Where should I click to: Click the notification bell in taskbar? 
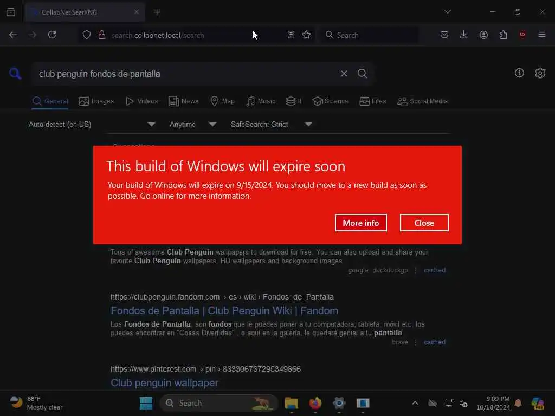518,403
